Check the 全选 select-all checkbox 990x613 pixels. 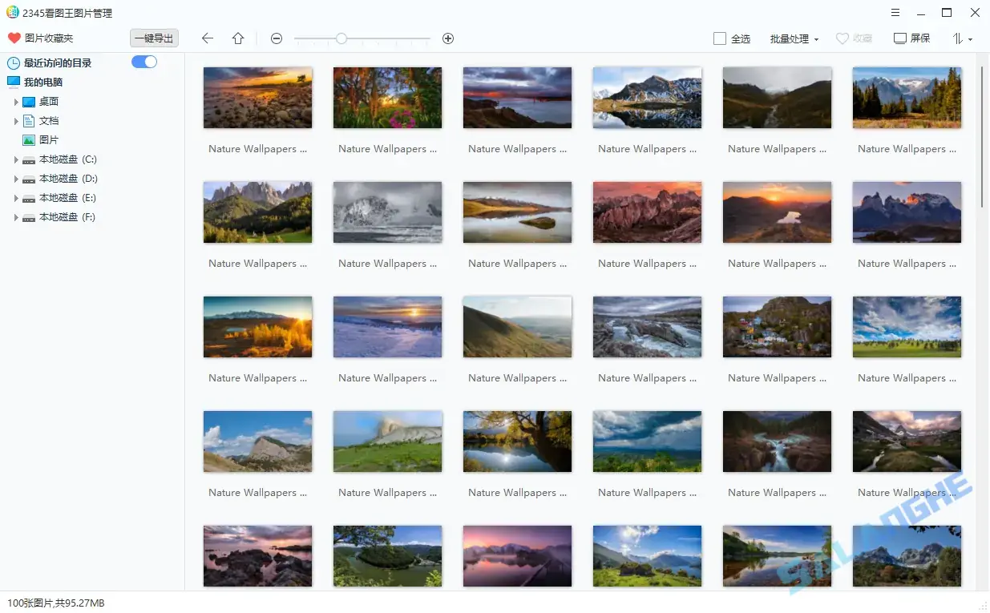pyautogui.click(x=720, y=38)
